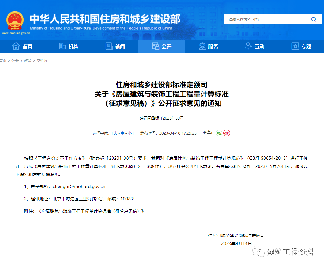Image resolution: width=324 pixels, height=266 pixels.
Task: Click the publish time 2023-04-18 17:29:23
Action: (178, 133)
